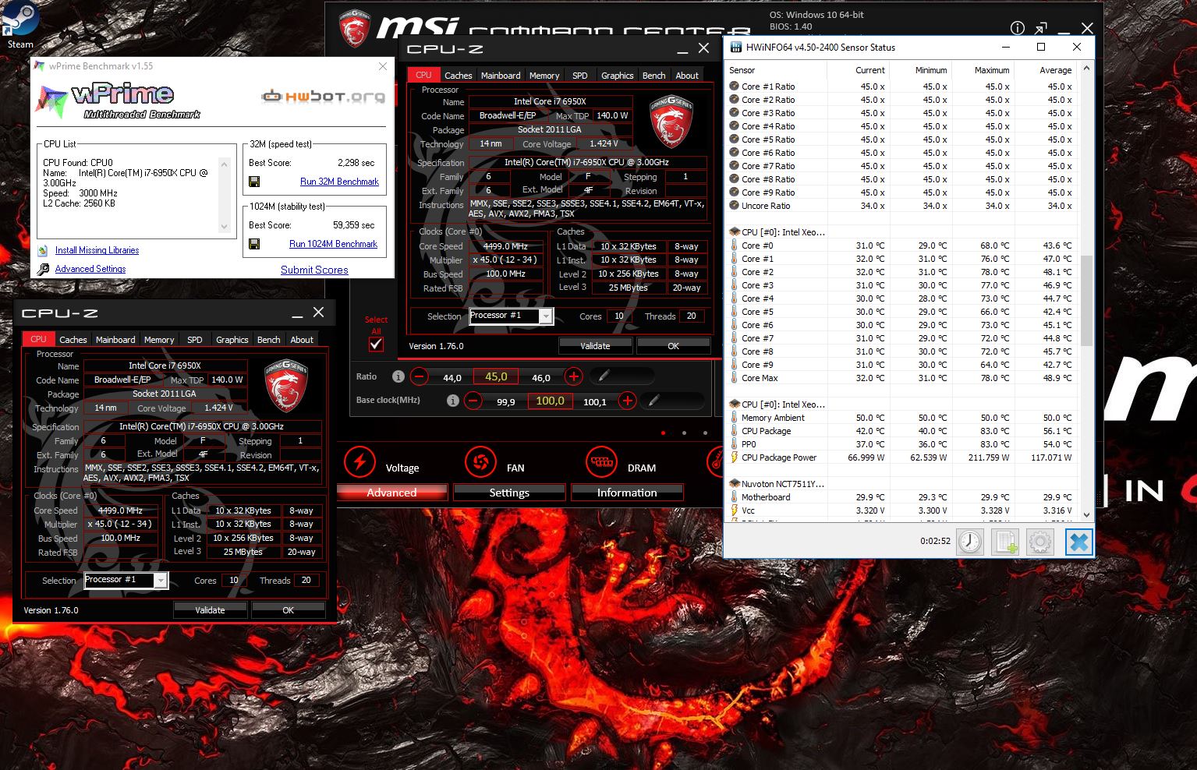Open Processor #1 dropdown in lower-left CPU-Z window
This screenshot has width=1197, height=770.
(161, 581)
